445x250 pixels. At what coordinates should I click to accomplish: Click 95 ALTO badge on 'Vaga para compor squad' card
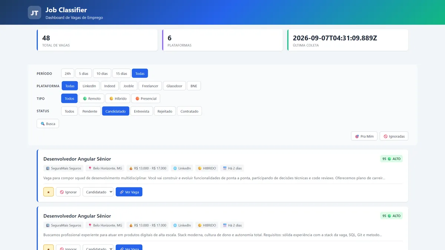point(391,159)
